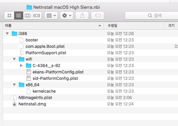The width and height of the screenshot is (178, 126).
Task: Select the NBImageInfo.plist name
Action: (x=35, y=98)
